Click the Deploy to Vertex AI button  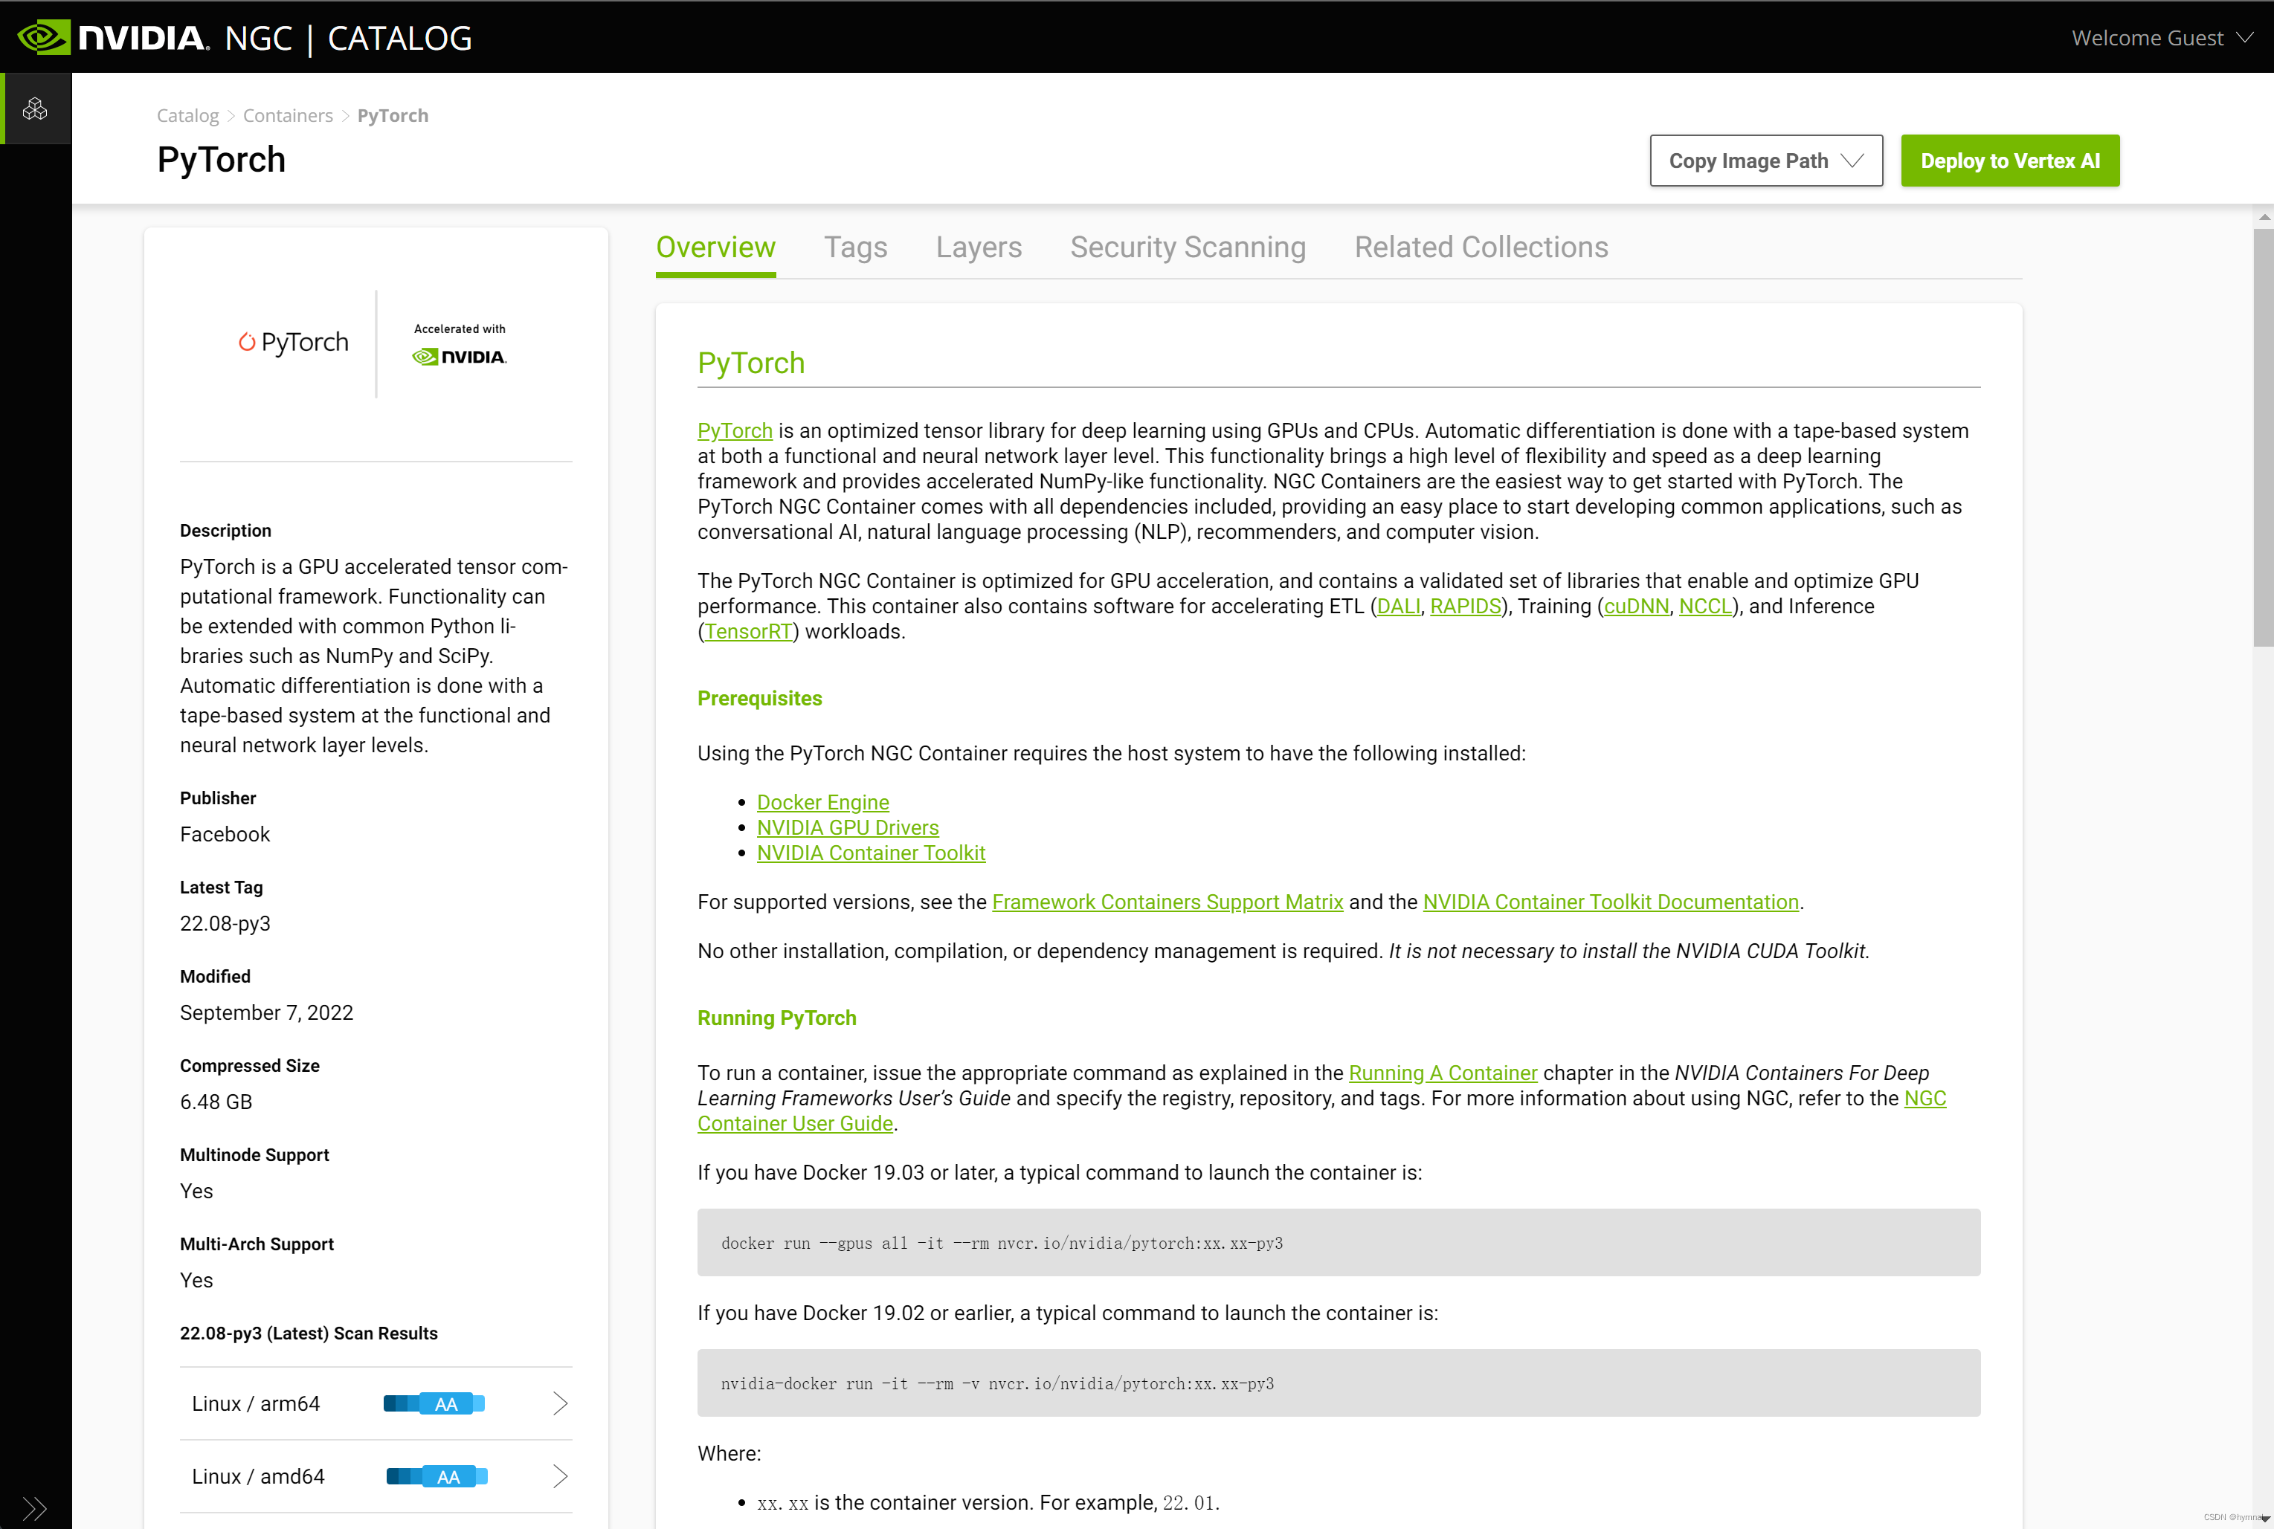point(2009,160)
